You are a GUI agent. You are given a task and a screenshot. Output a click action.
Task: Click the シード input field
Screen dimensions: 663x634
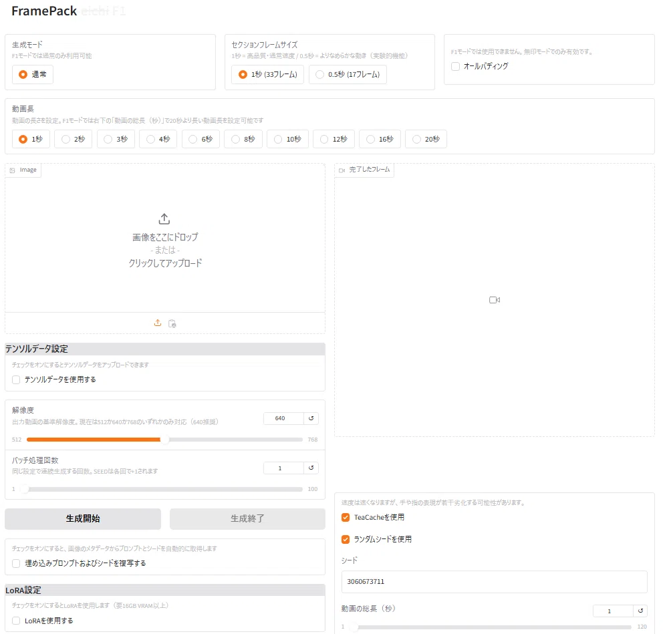coord(495,582)
